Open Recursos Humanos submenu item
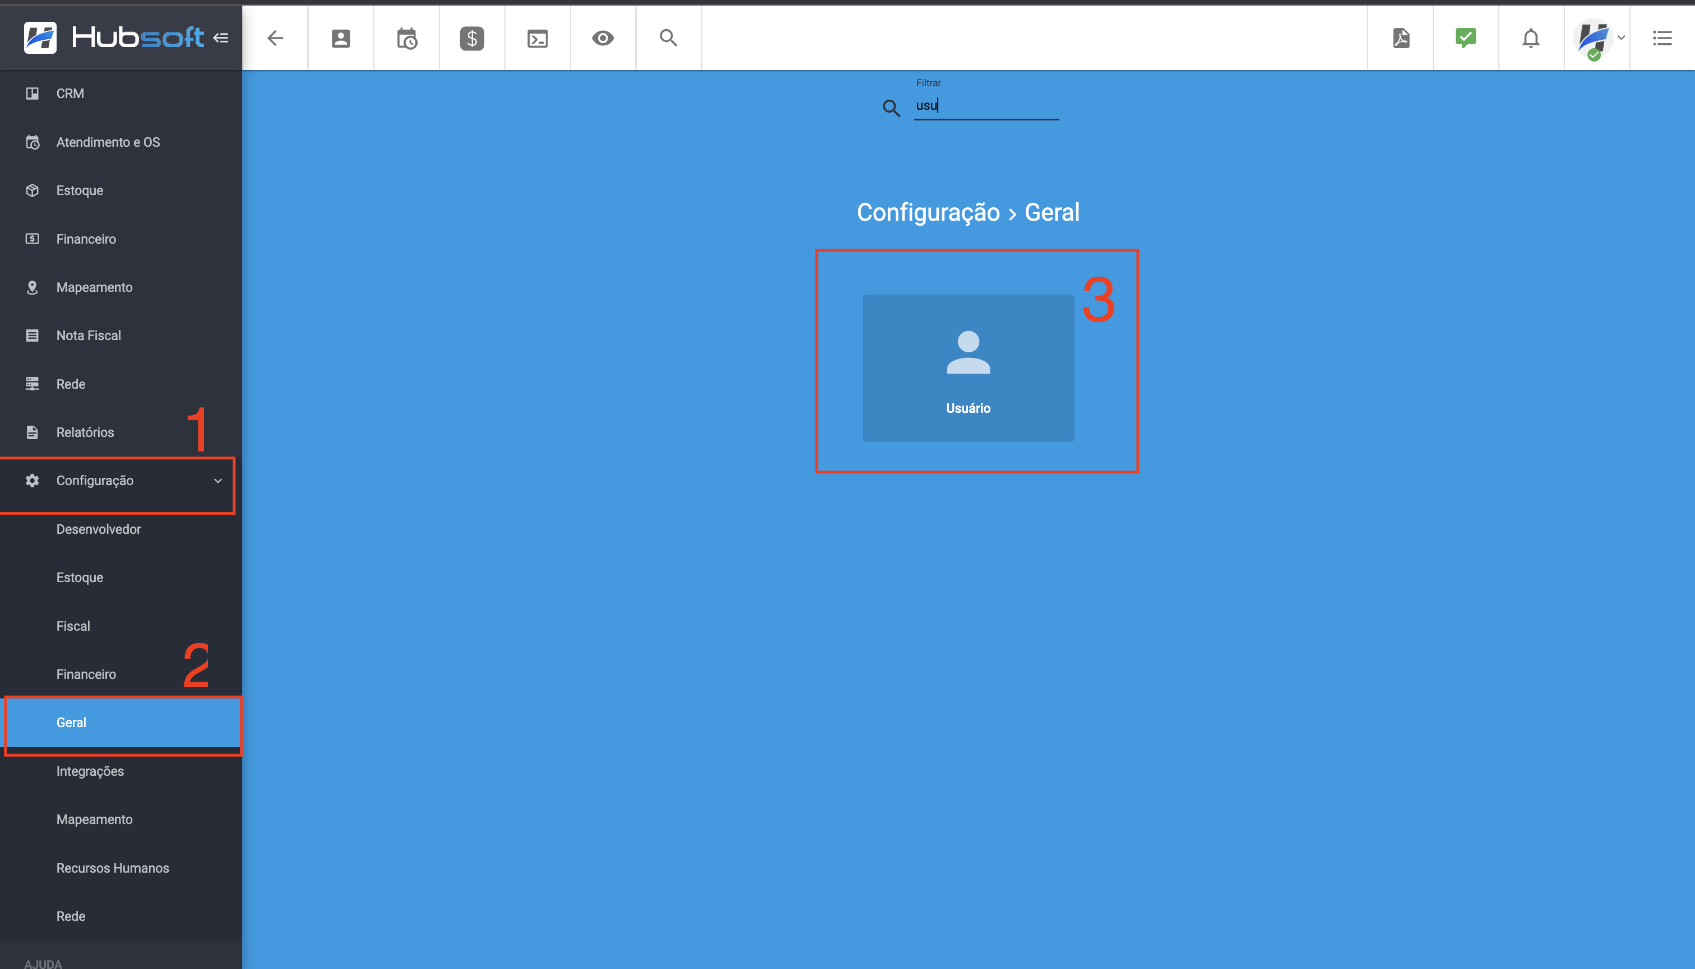Viewport: 1695px width, 969px height. point(121,868)
